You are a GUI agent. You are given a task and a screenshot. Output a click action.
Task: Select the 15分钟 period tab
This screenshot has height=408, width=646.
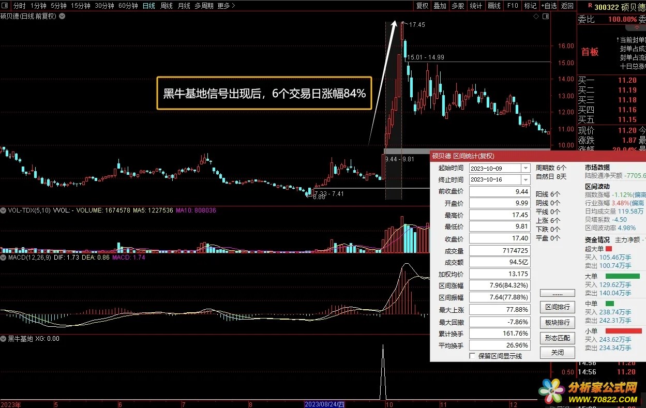click(80, 6)
